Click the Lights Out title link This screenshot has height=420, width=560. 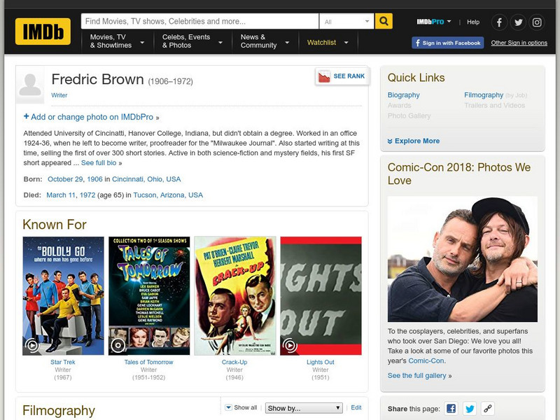tap(321, 362)
